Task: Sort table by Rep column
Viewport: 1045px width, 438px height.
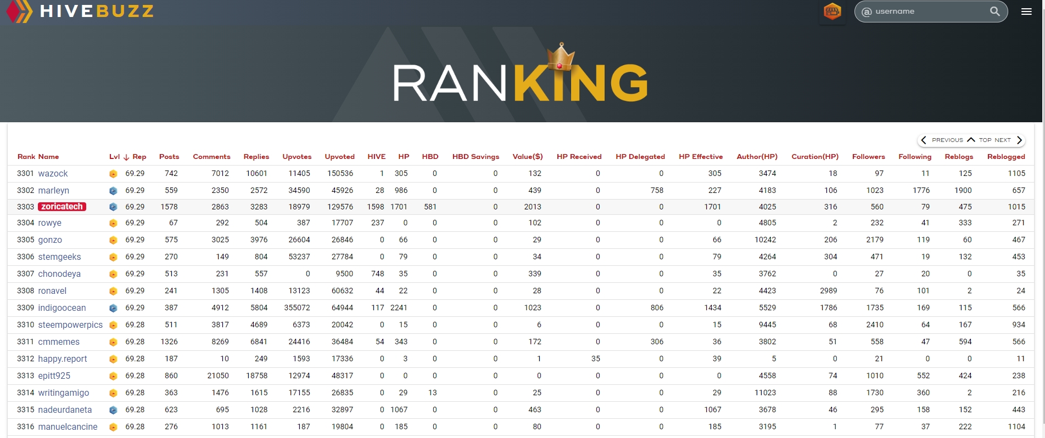Action: [139, 157]
